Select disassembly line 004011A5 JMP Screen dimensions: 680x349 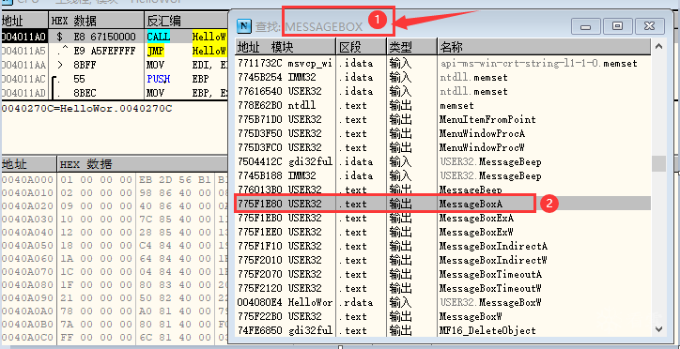(114, 51)
